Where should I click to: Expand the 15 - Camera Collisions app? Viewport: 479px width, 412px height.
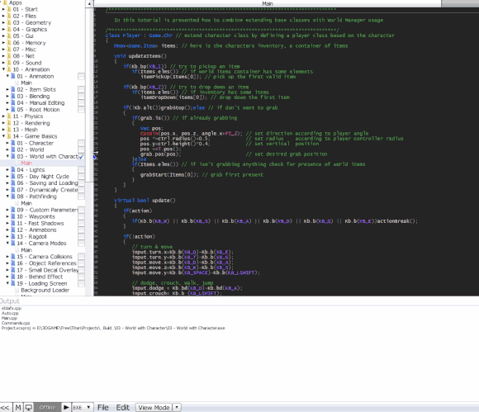(7, 257)
